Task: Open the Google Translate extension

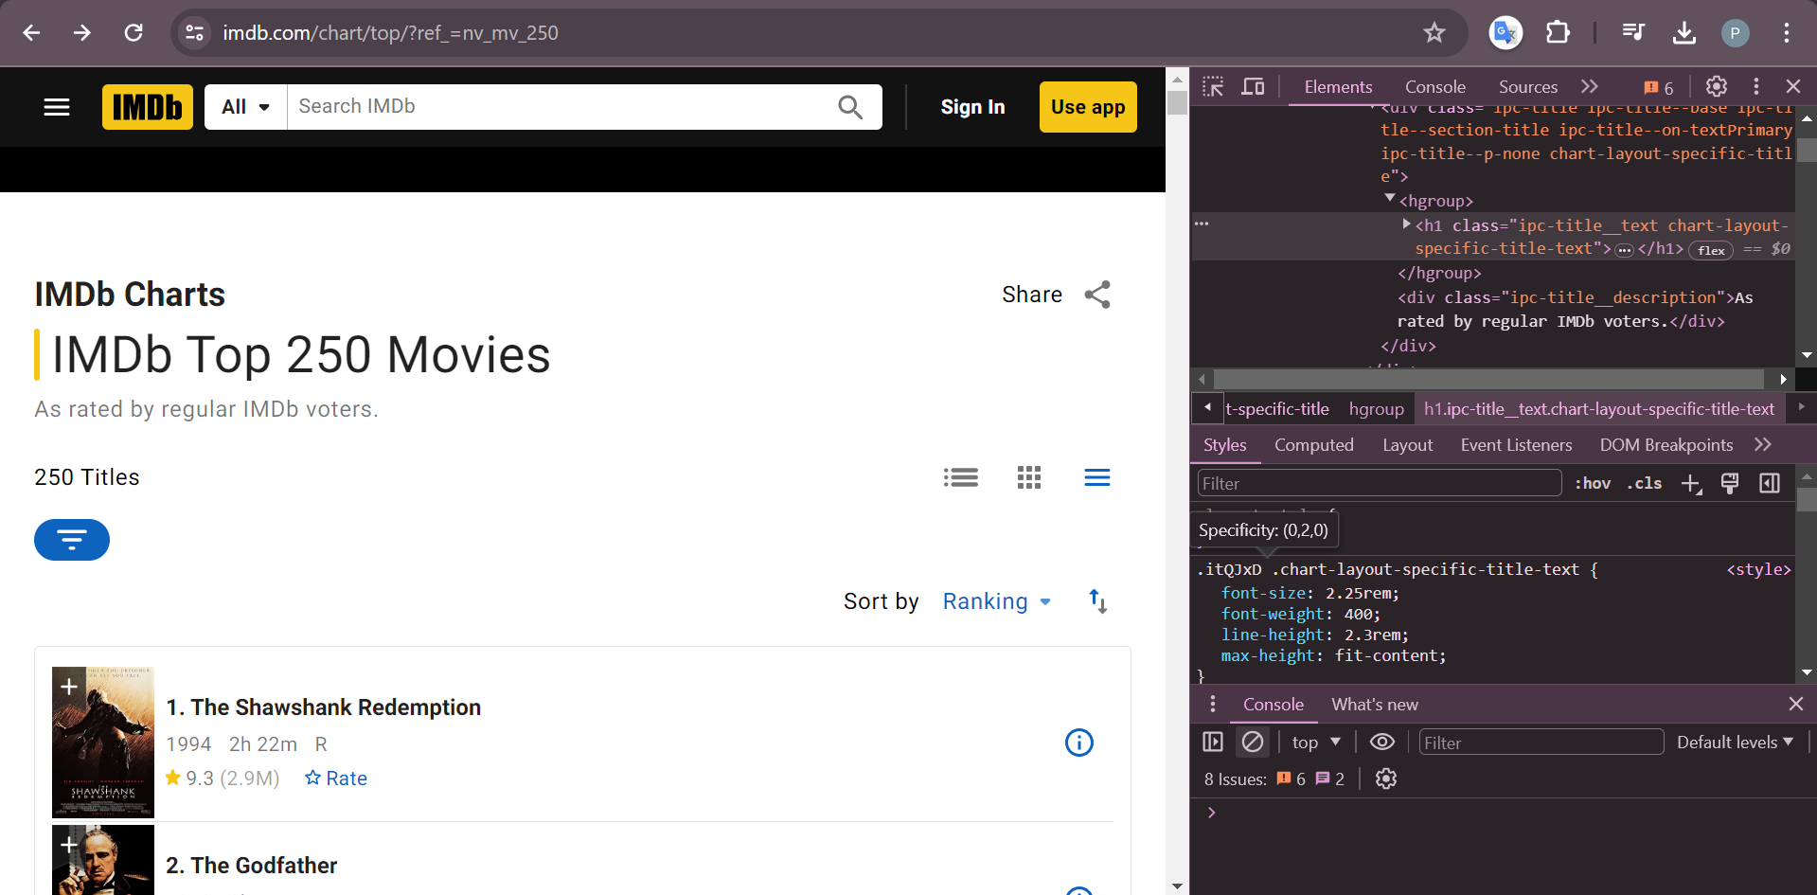Action: [1505, 33]
